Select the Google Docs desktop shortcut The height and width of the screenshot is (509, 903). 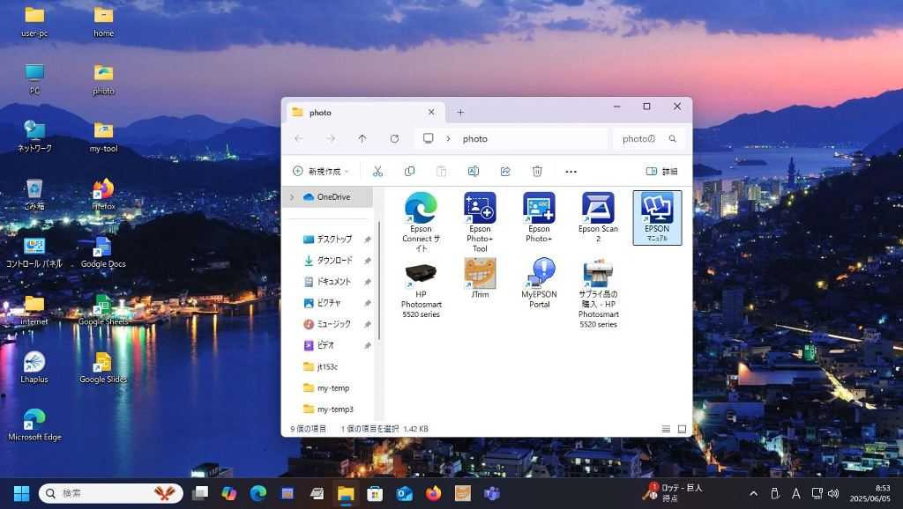(104, 252)
